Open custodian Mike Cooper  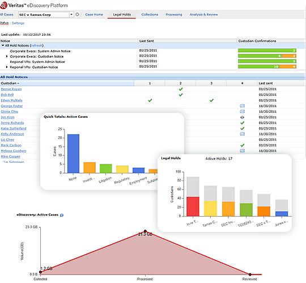[11, 157]
